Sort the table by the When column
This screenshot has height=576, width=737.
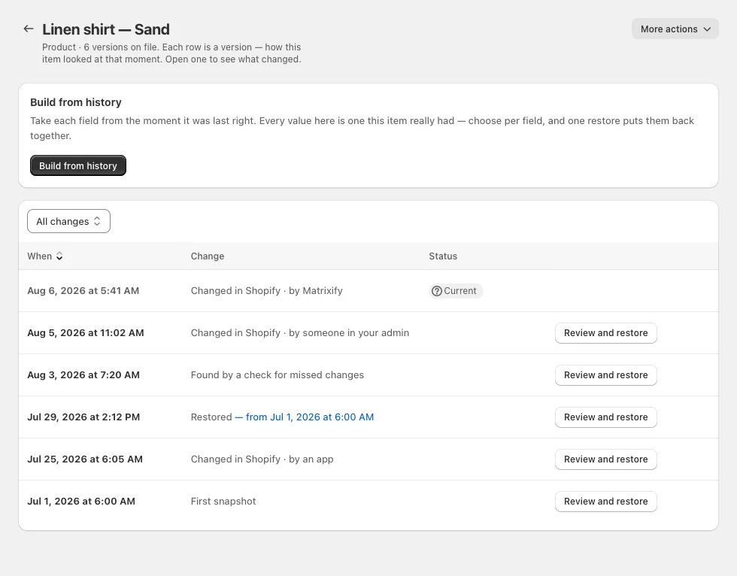(45, 256)
